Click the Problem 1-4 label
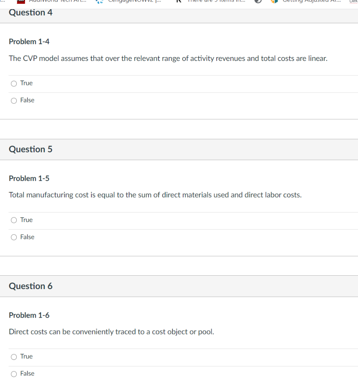The width and height of the screenshot is (358, 390). click(x=29, y=42)
